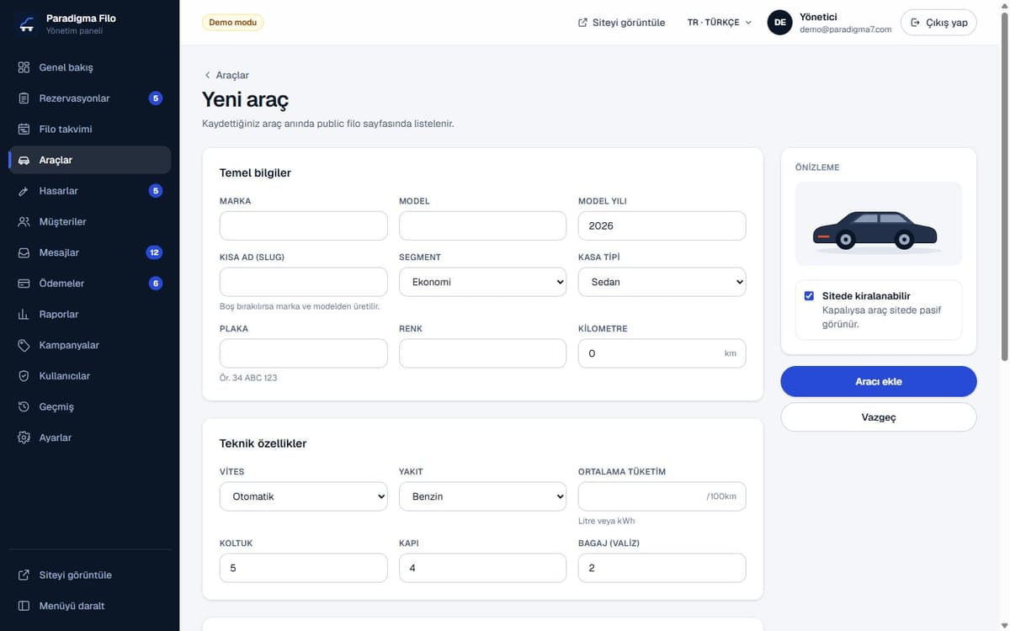Expand the Vites dropdown showing Otomatik
The width and height of the screenshot is (1010, 631).
click(x=303, y=496)
